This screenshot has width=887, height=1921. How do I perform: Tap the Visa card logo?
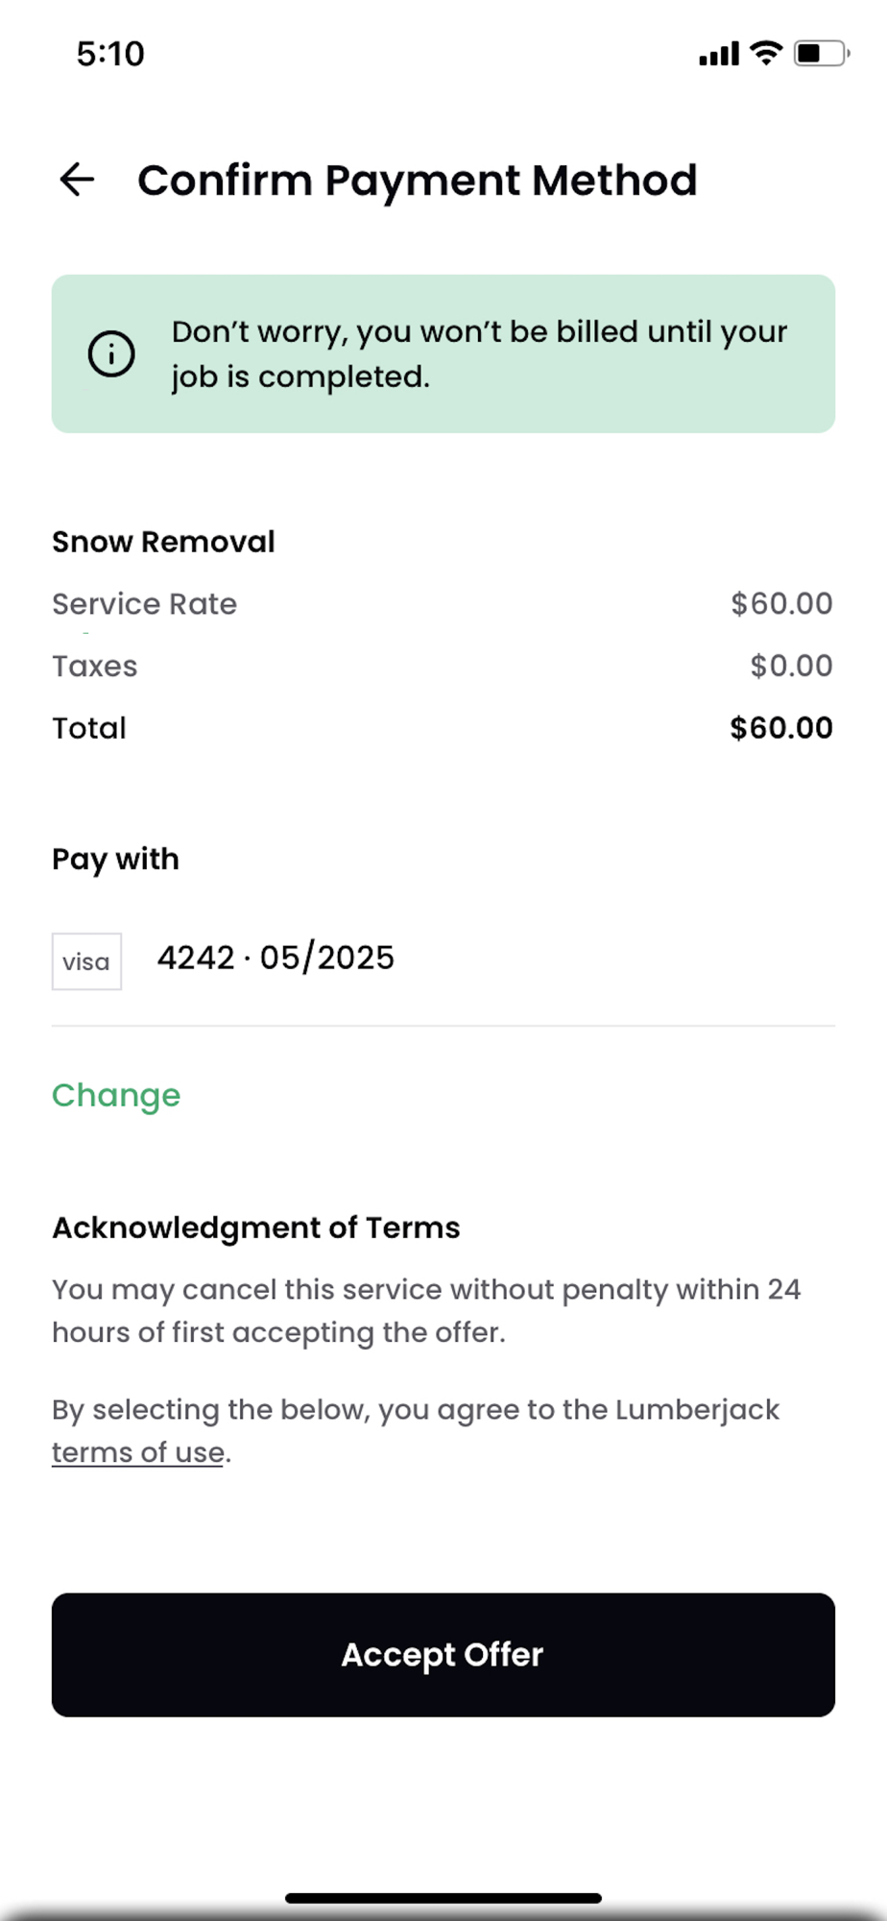pyautogui.click(x=86, y=961)
